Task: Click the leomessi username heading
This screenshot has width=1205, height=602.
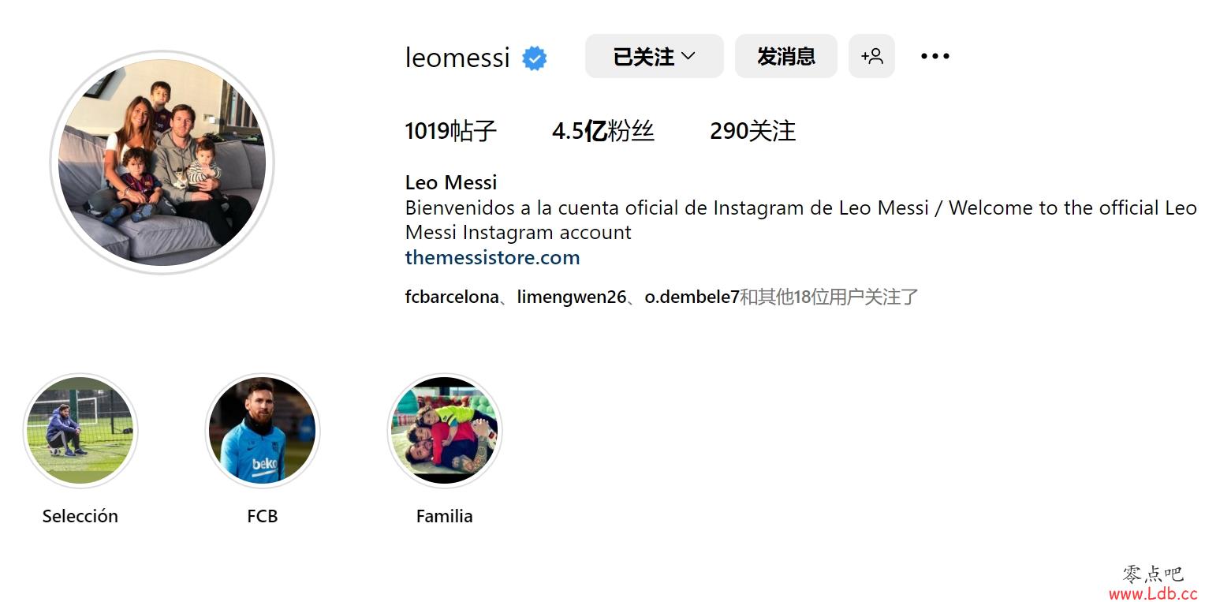Action: point(457,58)
